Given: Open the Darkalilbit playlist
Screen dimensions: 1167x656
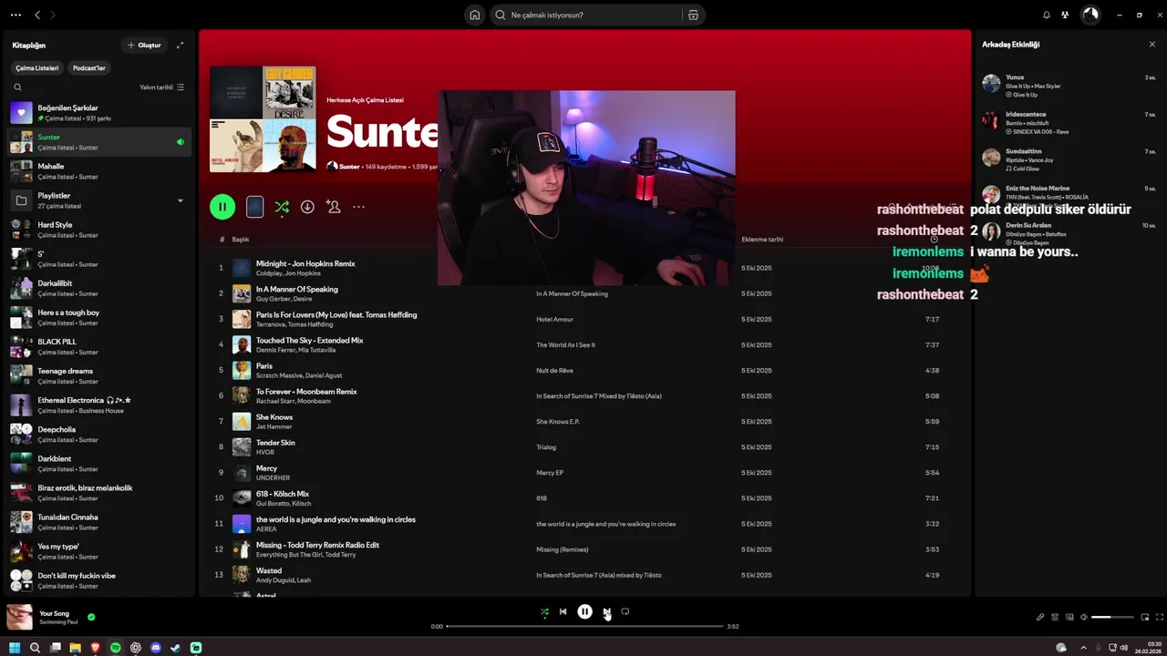Looking at the screenshot, I should pyautogui.click(x=100, y=288).
